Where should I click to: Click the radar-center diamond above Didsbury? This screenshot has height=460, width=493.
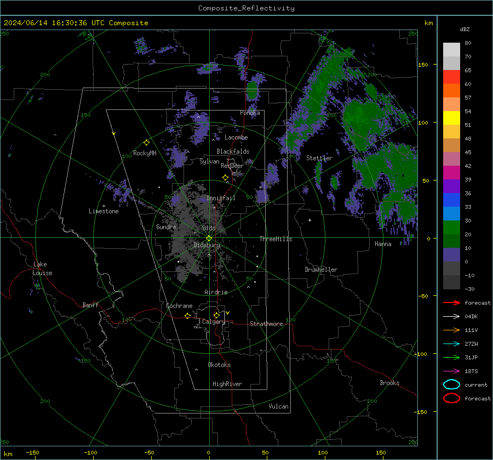point(209,238)
